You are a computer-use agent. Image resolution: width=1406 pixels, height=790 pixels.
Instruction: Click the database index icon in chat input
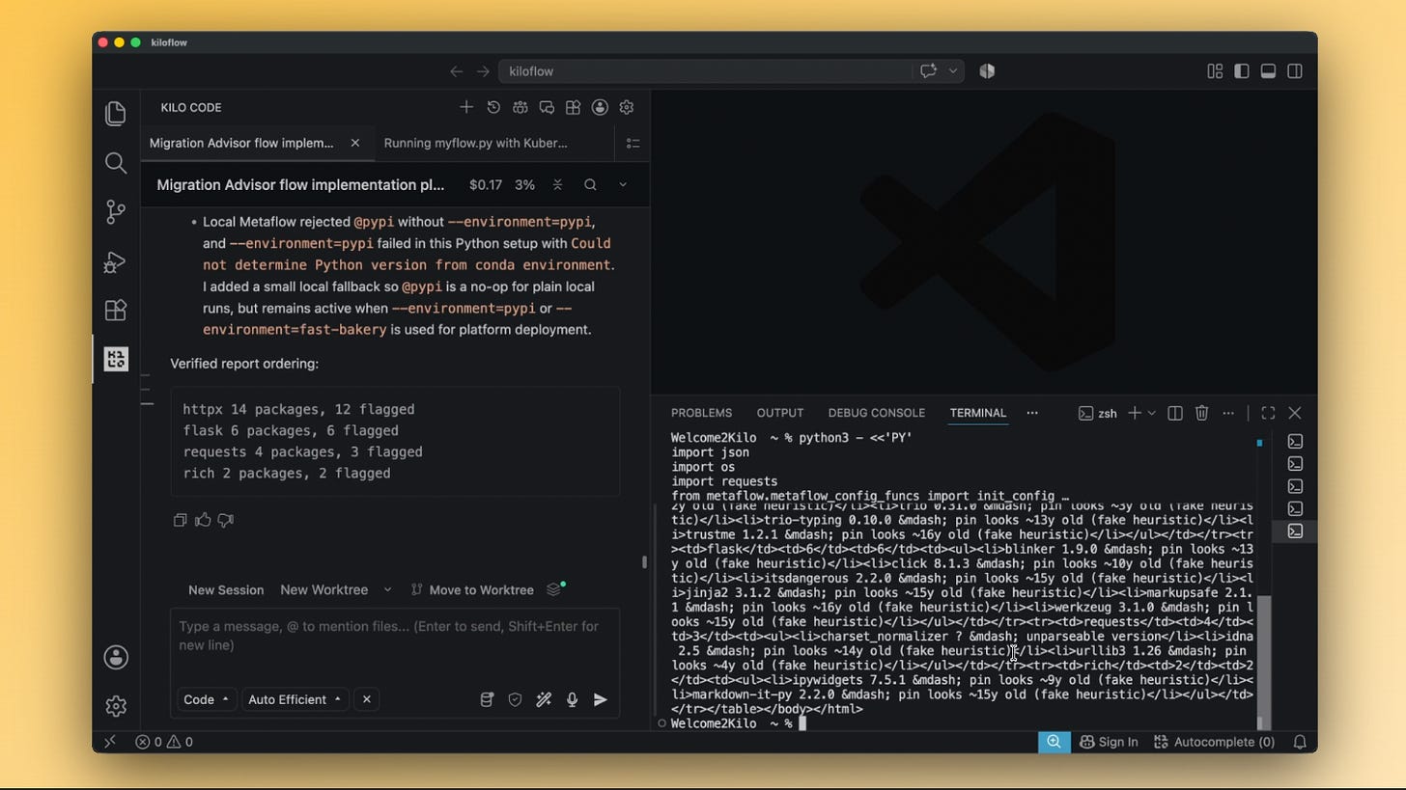point(487,699)
